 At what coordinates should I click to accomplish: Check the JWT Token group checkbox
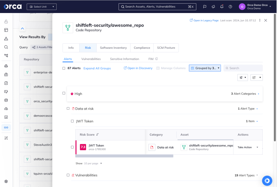[72, 121]
